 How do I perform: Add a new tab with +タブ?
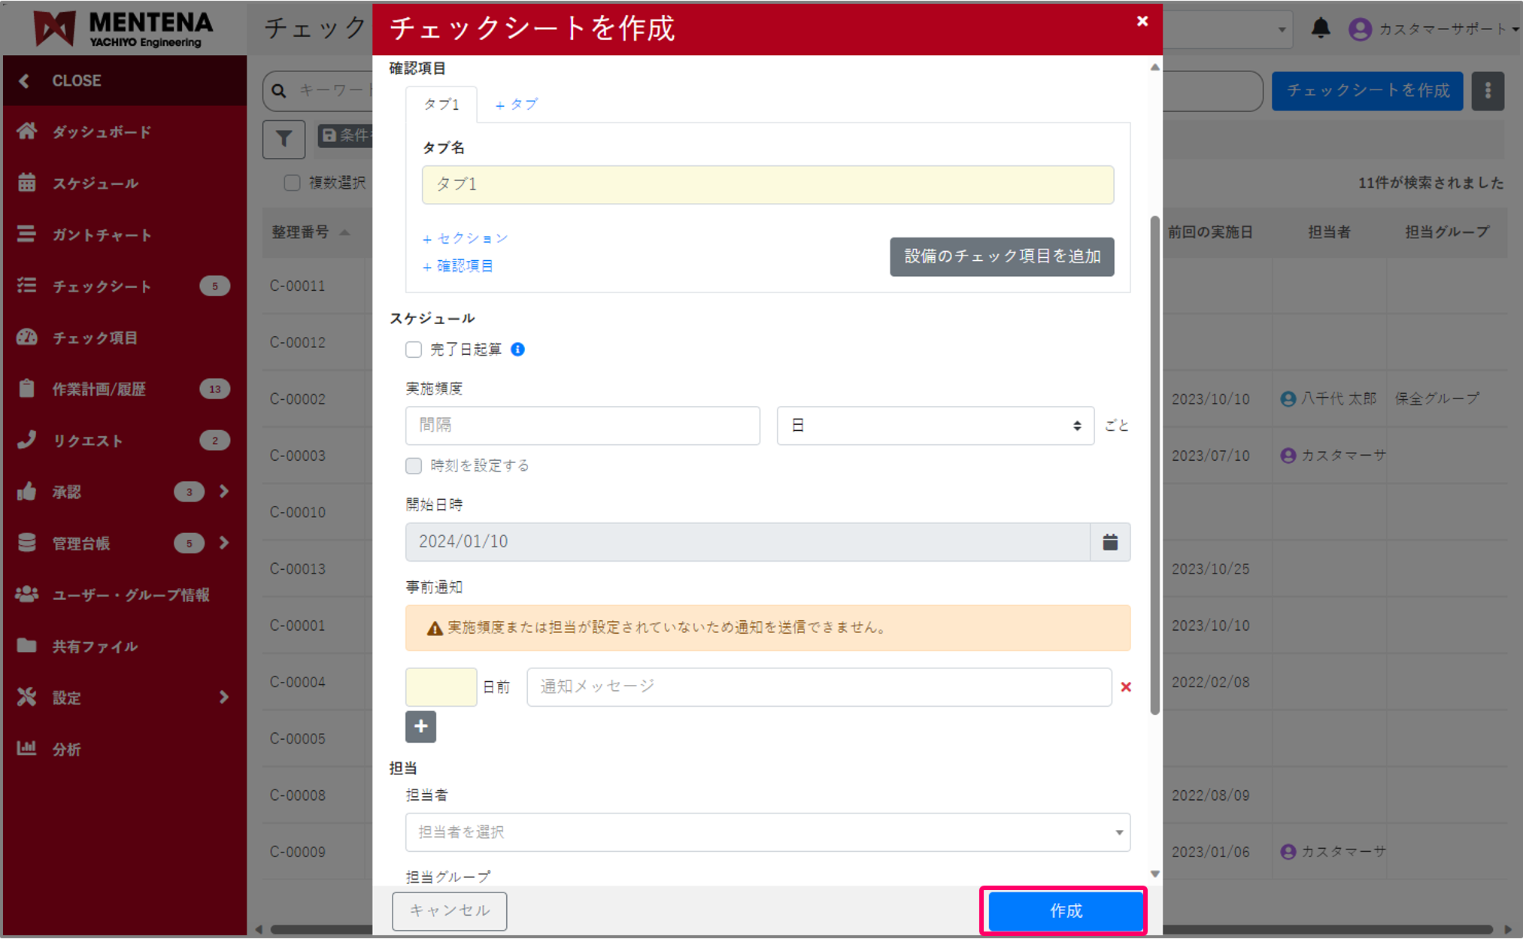coord(516,104)
